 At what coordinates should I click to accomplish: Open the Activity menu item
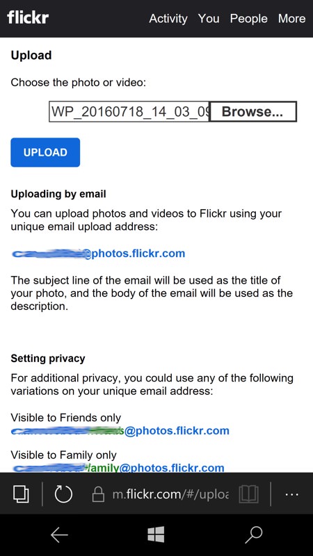point(168,19)
